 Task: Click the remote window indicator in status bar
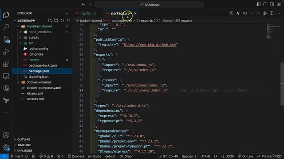pyautogui.click(x=4, y=156)
